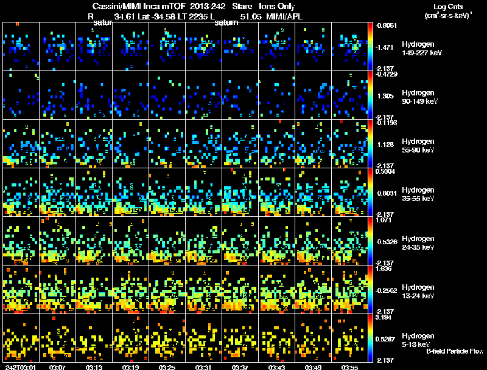Click the '-0.8061' colorbar value
487x370 pixels.
386,26
